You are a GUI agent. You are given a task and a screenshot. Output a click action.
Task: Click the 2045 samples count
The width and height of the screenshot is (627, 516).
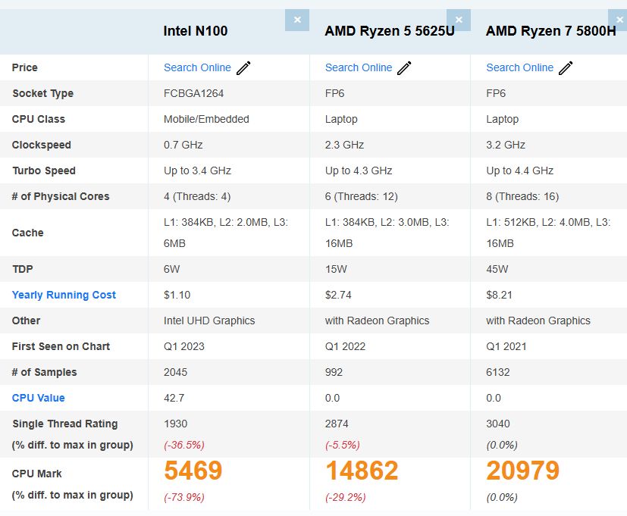[175, 372]
